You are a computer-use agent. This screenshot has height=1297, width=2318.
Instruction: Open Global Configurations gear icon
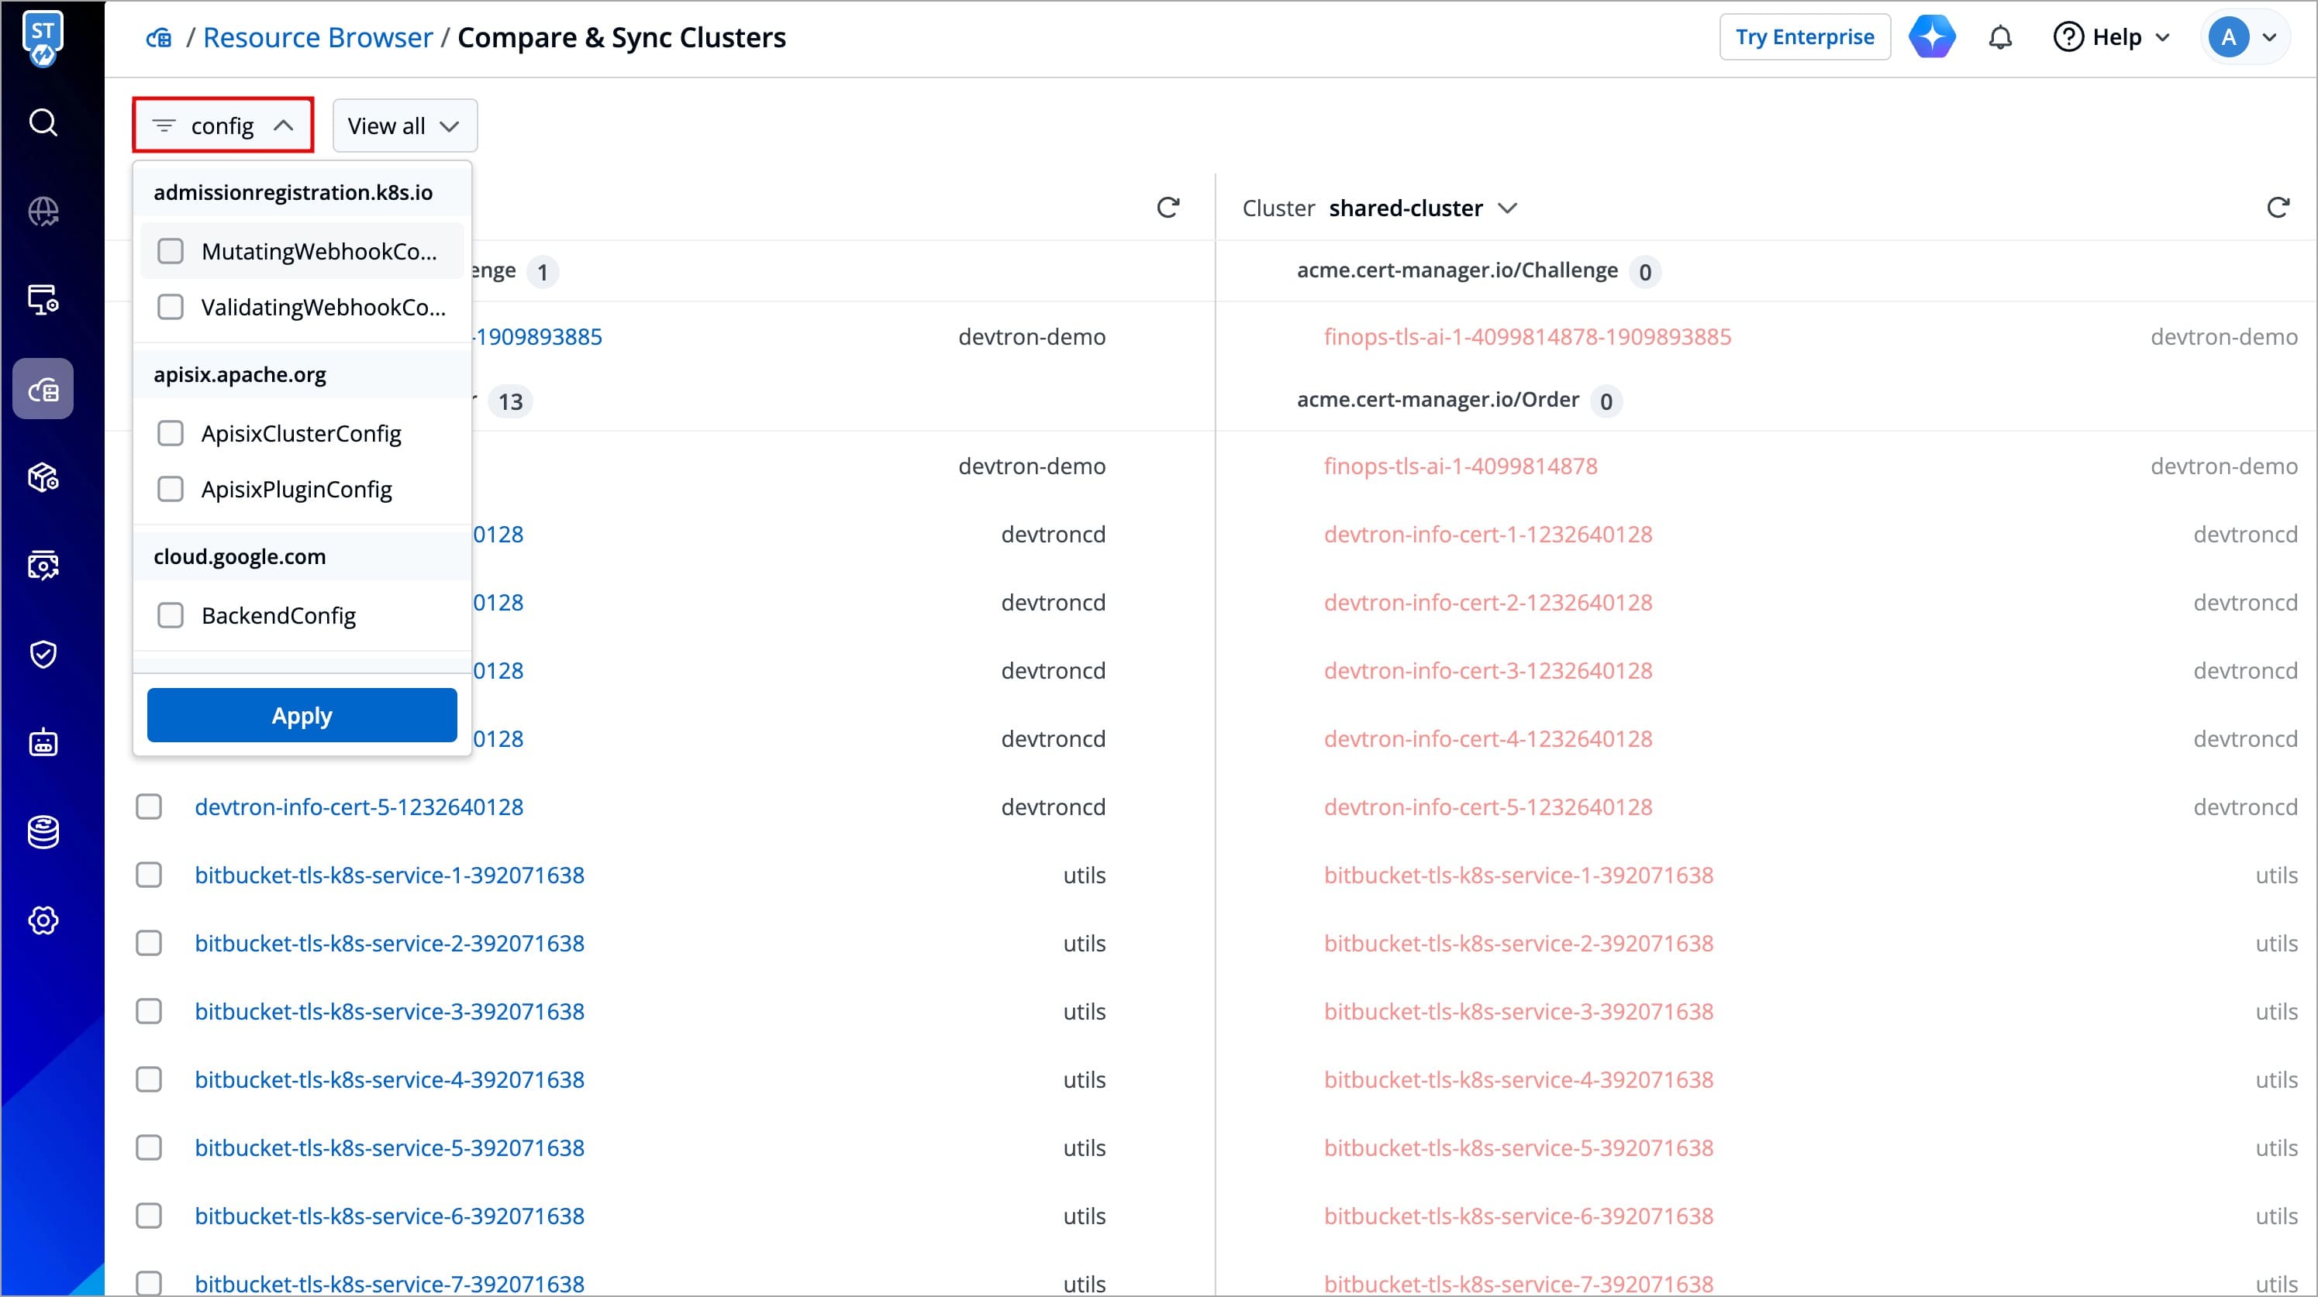pos(43,920)
